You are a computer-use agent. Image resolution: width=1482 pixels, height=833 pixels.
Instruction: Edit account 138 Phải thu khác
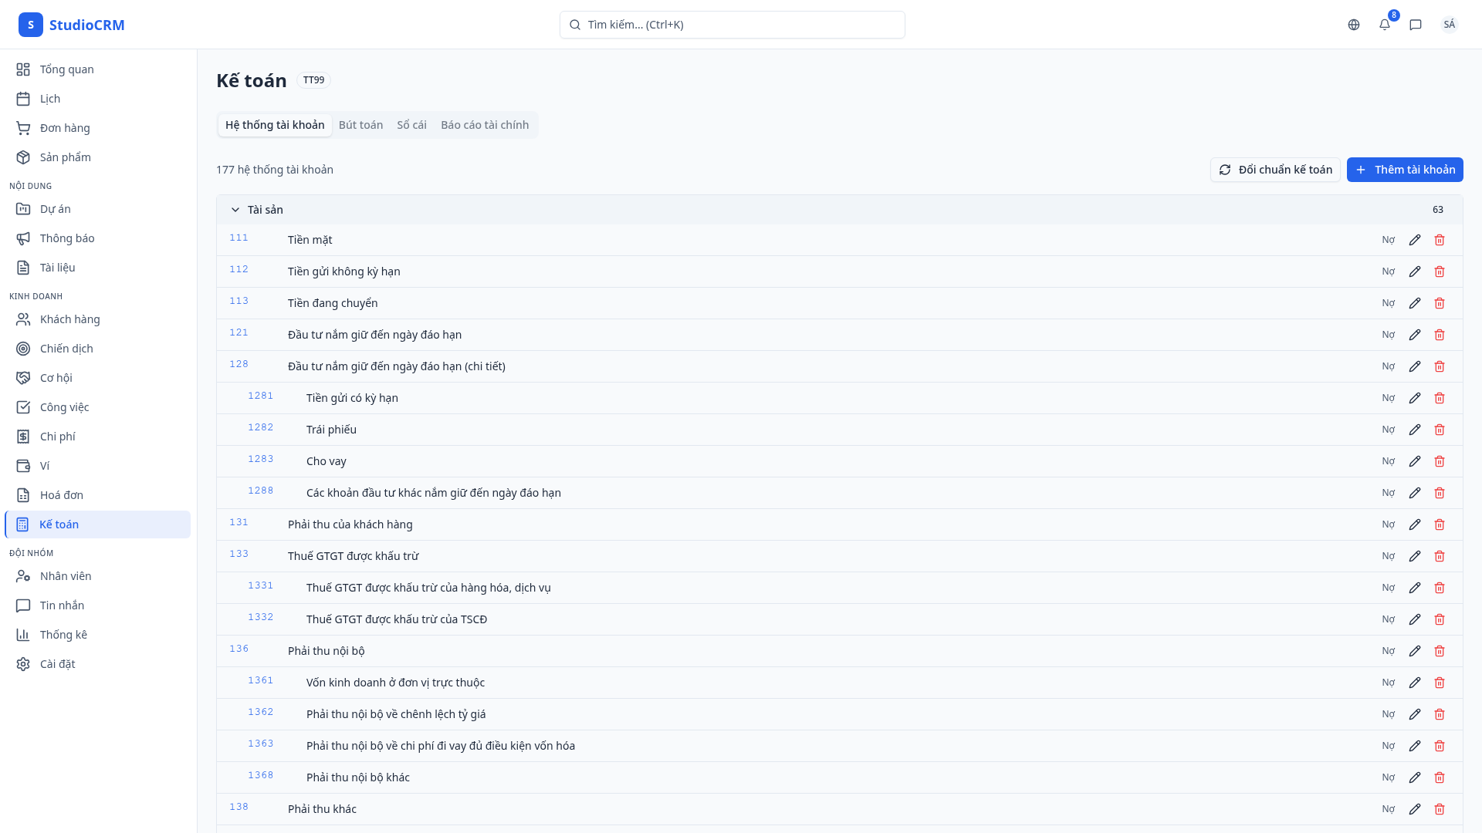click(1415, 809)
